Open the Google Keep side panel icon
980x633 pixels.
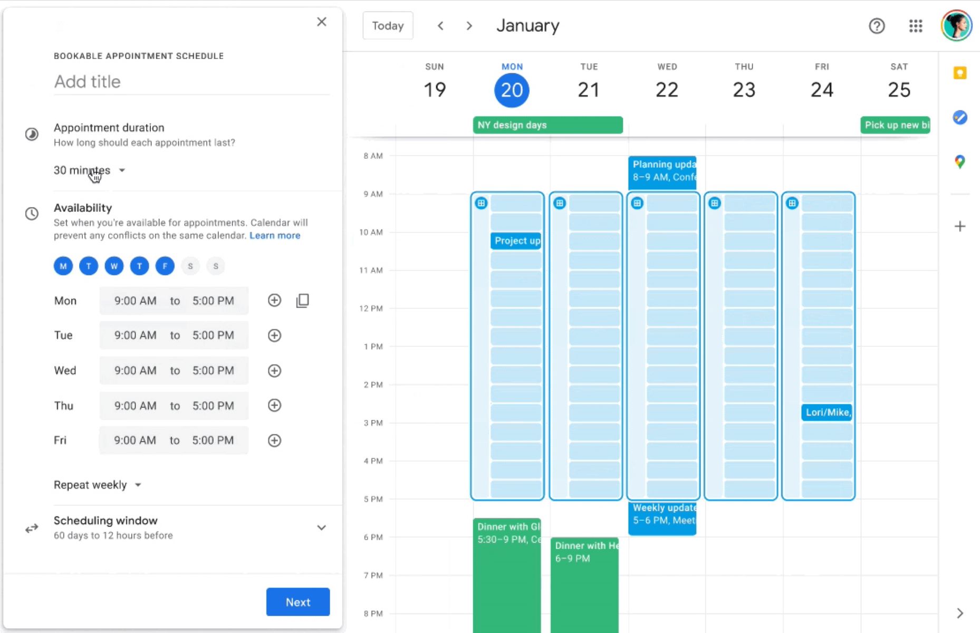click(959, 73)
